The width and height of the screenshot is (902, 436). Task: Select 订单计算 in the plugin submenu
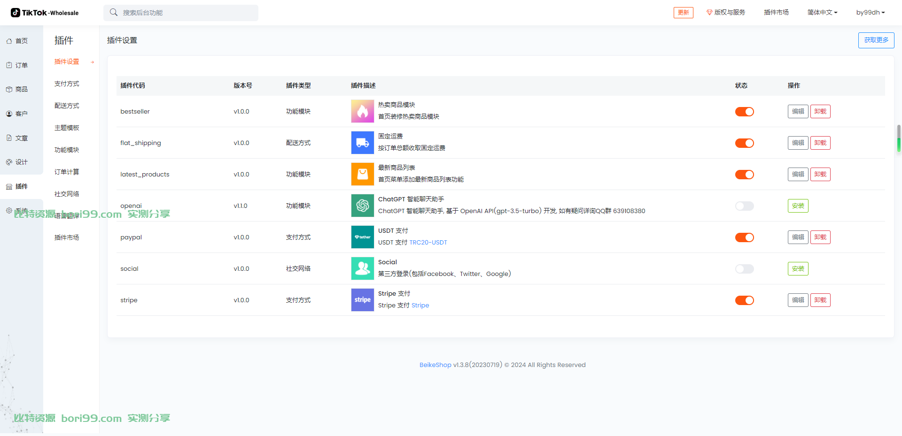67,172
